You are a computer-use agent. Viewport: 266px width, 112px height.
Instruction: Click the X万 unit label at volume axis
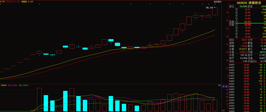click(223, 111)
